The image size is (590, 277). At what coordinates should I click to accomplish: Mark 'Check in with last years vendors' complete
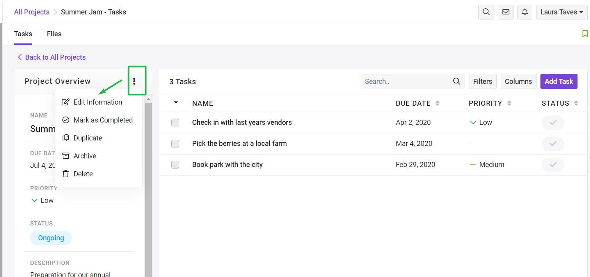coord(553,123)
